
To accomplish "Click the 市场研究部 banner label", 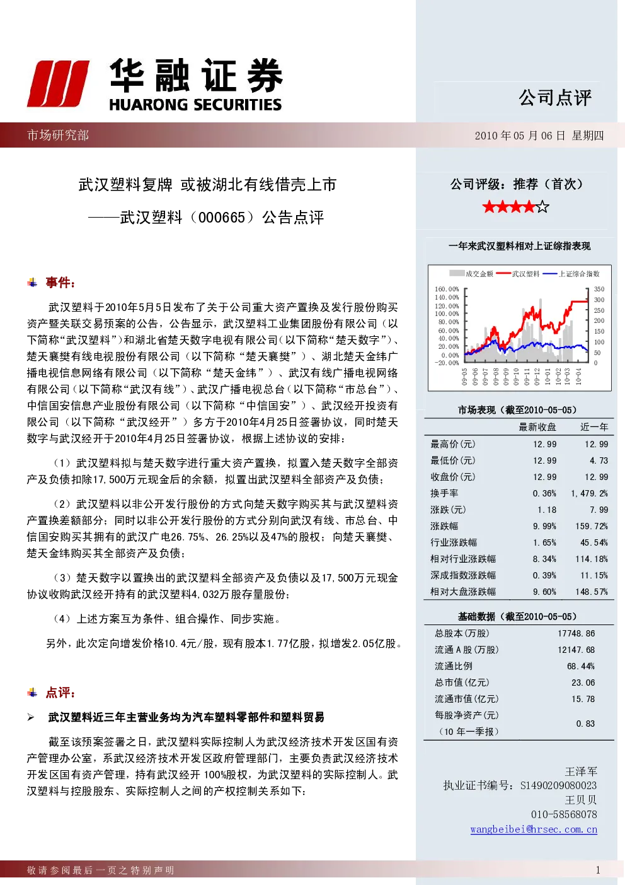I will pos(58,135).
